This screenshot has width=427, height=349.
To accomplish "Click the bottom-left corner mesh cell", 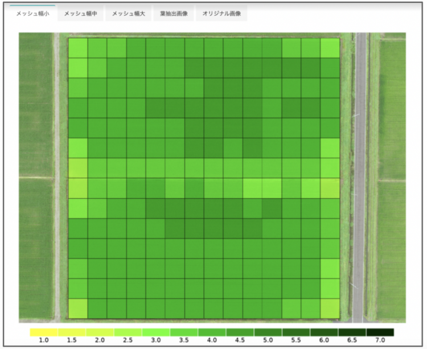I will tap(78, 309).
